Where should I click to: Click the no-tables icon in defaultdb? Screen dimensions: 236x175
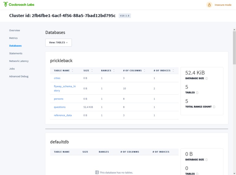point(97,172)
